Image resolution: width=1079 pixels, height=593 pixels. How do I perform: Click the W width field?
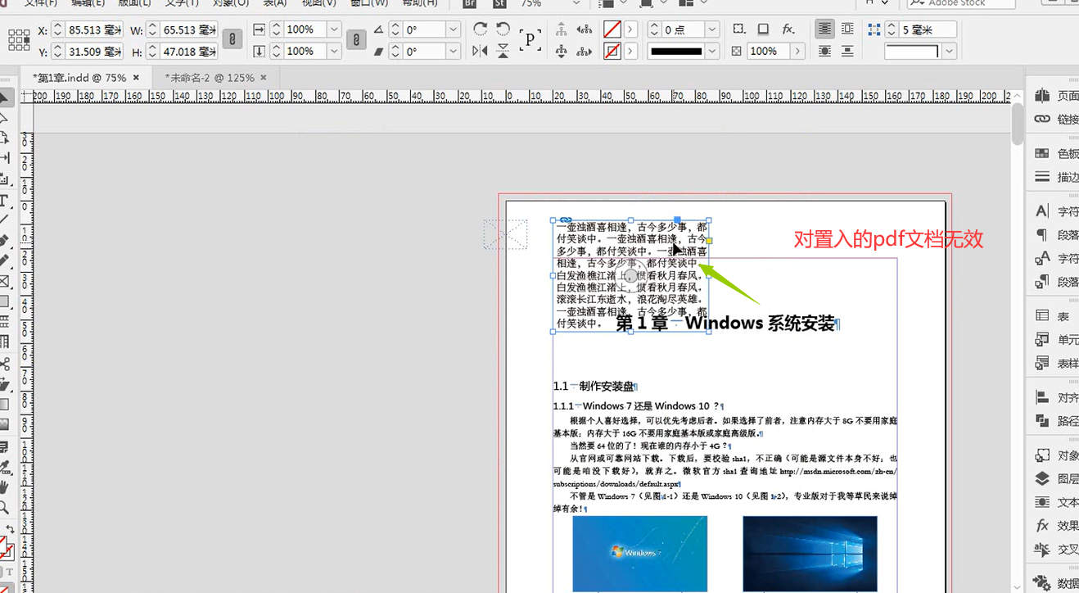(189, 29)
